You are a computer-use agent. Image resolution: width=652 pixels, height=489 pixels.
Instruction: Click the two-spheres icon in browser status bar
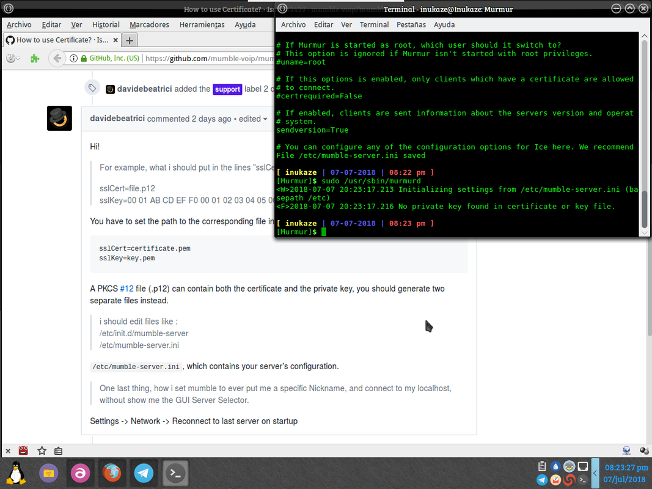pos(644,450)
